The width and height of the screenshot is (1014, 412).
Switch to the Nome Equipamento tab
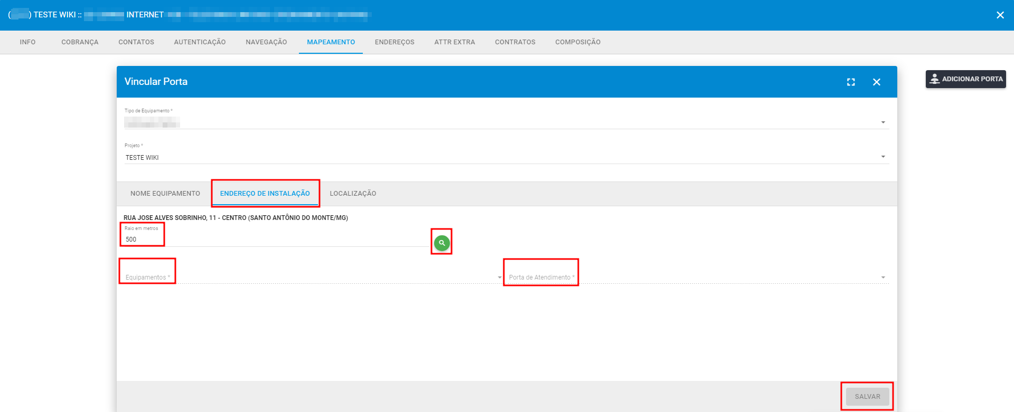tap(165, 194)
